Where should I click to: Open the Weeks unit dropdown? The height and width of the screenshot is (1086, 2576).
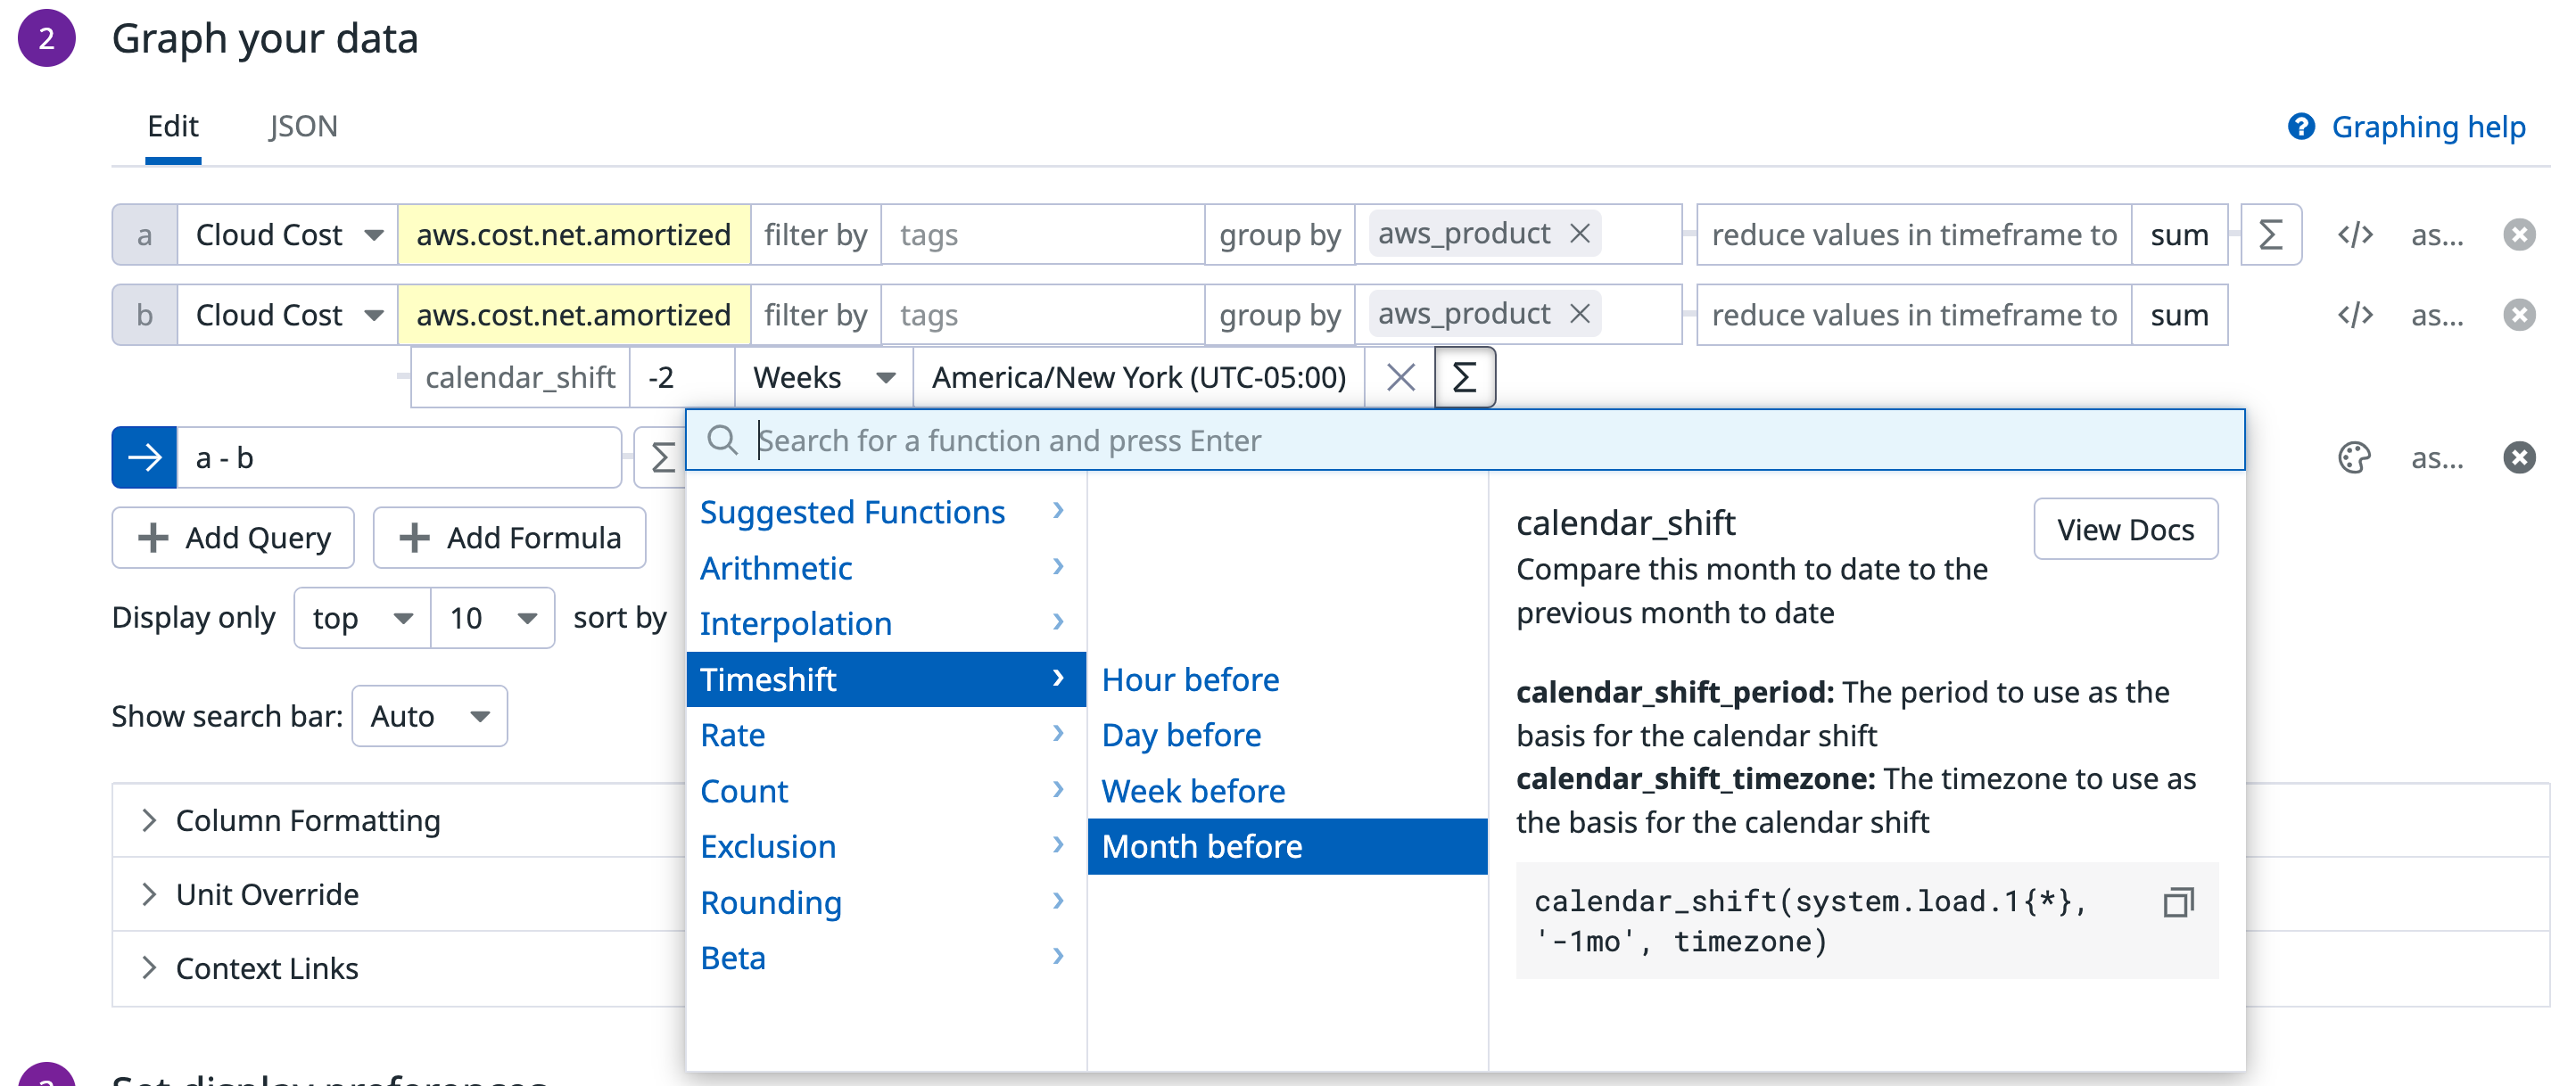tap(823, 378)
